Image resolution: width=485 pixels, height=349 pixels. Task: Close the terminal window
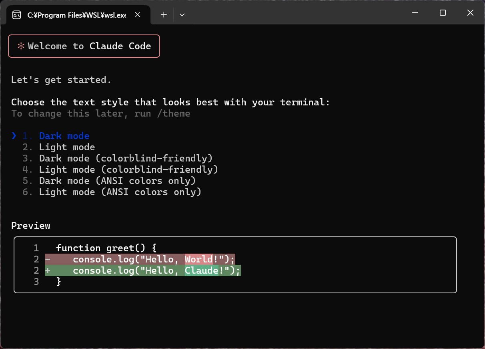pos(470,13)
